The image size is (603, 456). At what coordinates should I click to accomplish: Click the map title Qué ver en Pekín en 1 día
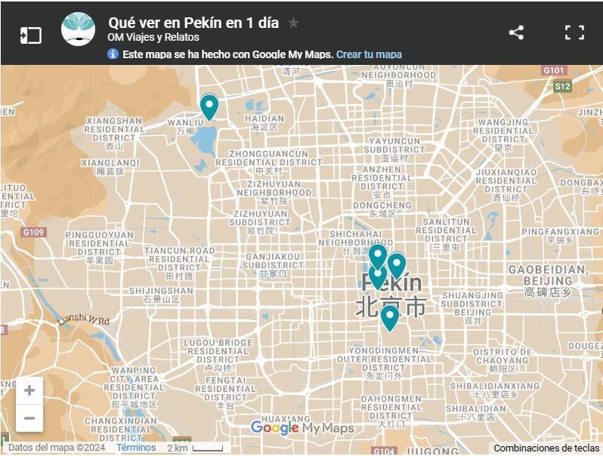(193, 23)
